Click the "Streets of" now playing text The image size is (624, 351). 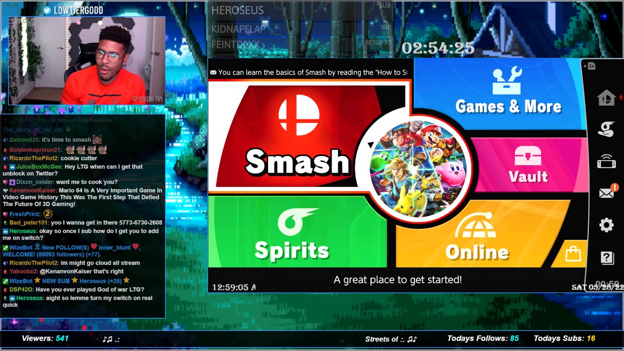tap(382, 339)
